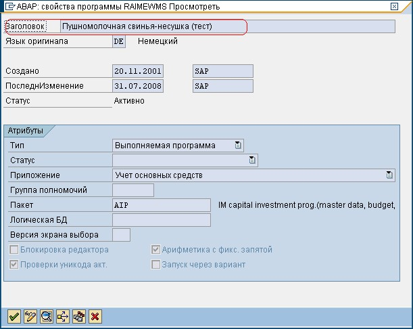Toggle Арифметика с фикс. запятой checkbox
The image size is (413, 329).
tap(155, 250)
